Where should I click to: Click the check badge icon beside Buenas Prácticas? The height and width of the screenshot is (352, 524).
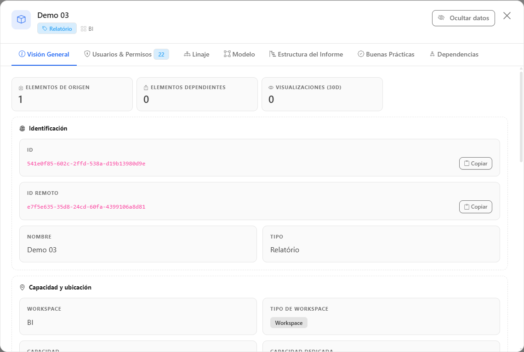click(x=361, y=54)
